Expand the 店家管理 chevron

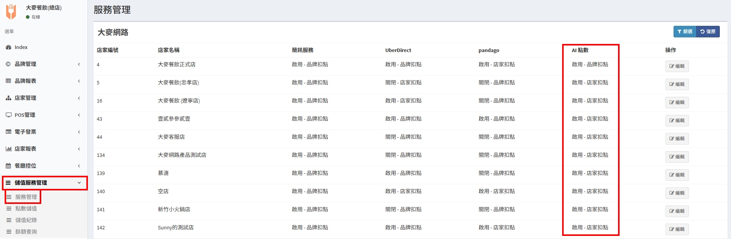79,98
